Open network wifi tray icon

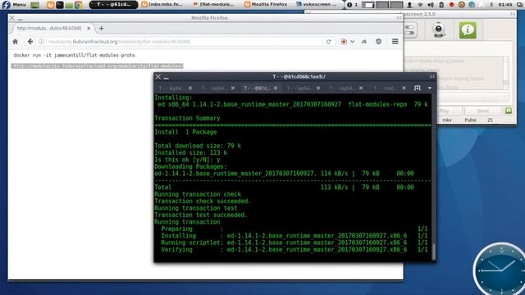[x=420, y=5]
